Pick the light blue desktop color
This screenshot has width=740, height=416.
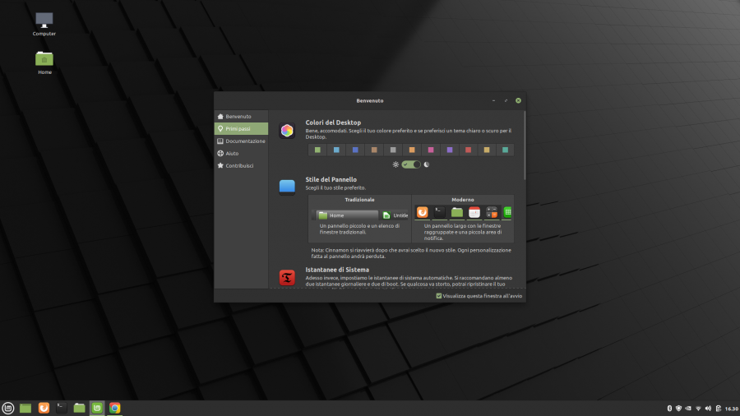[336, 150]
